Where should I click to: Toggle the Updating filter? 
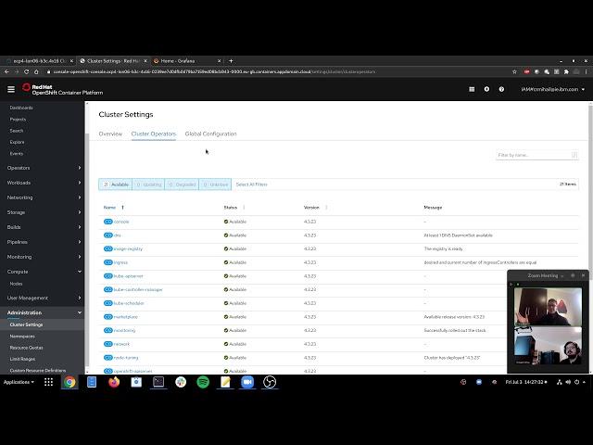point(148,184)
